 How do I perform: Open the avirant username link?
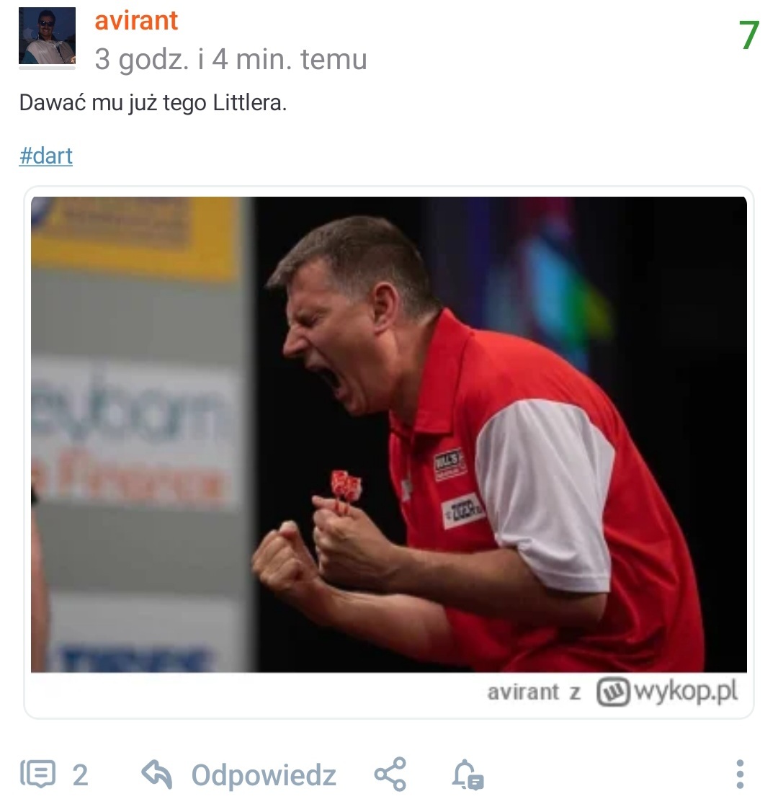136,20
